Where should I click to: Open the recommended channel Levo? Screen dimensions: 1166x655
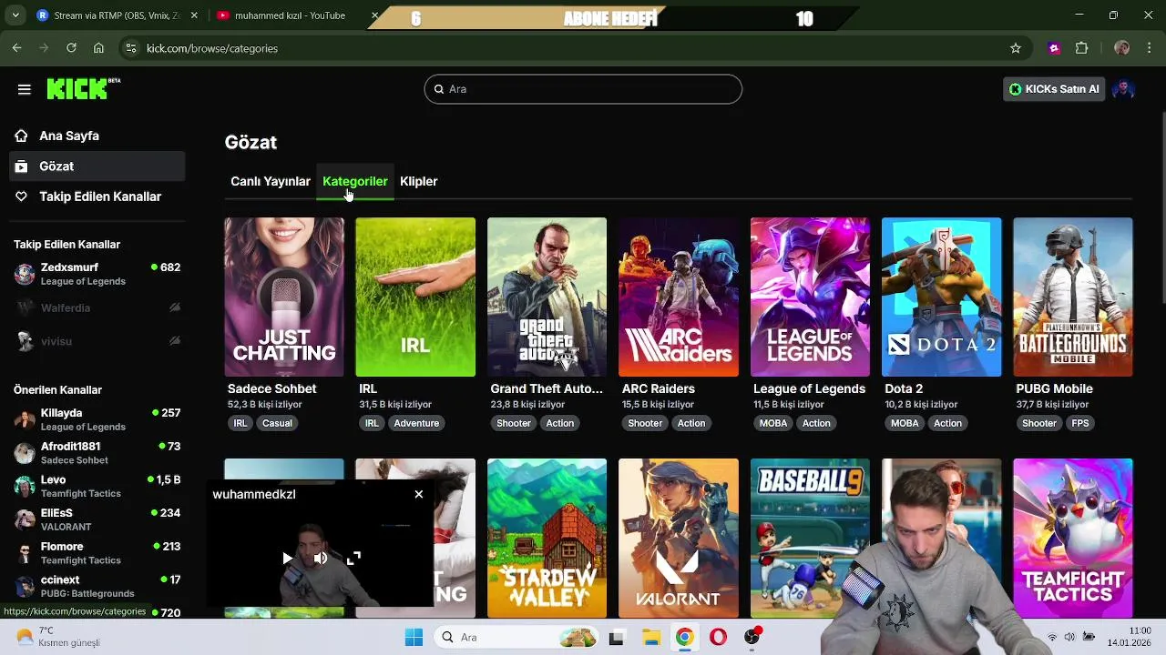coord(97,486)
